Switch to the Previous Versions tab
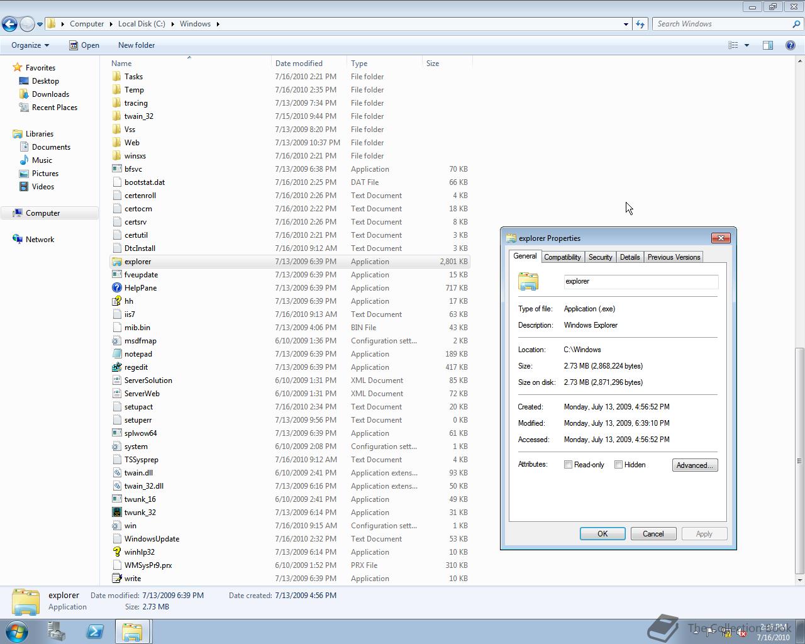 coord(674,257)
